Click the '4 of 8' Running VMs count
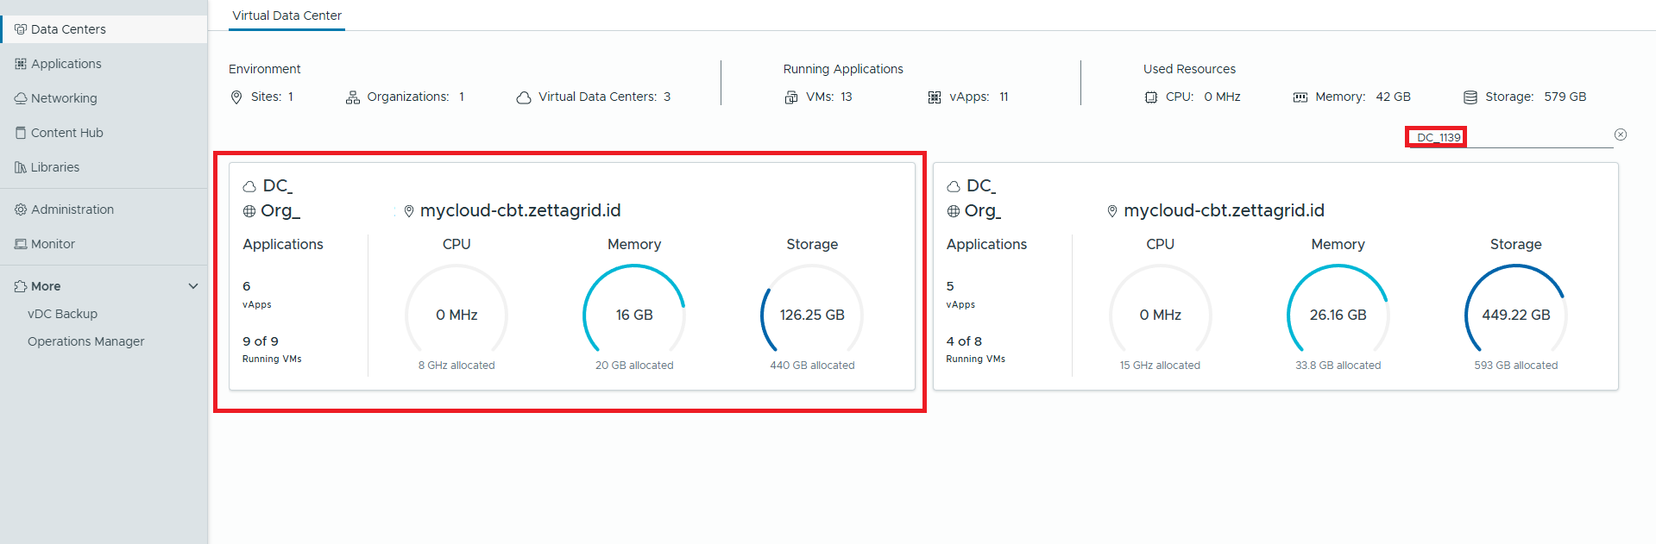Screen dimensions: 1656x544 pos(964,341)
